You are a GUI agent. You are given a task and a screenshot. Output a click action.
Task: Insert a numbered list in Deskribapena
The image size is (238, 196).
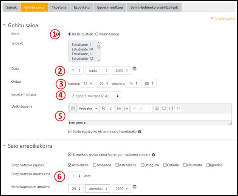[126, 109]
